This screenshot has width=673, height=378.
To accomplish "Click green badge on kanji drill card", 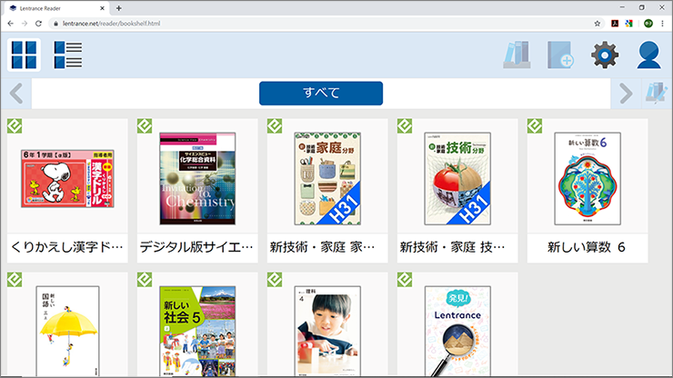I will [x=15, y=126].
